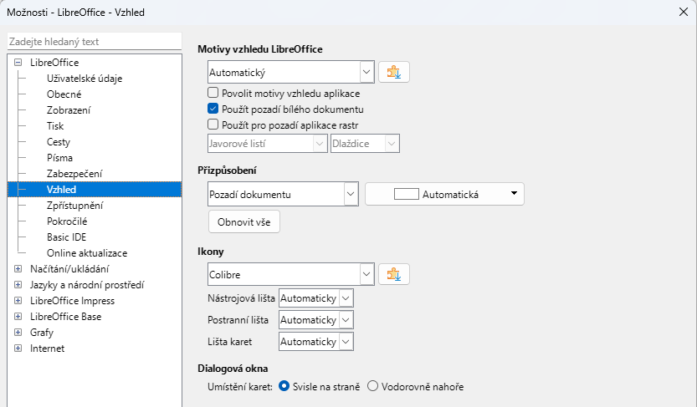The height and width of the screenshot is (407, 697).
Task: Open the Colibre icon theme dropdown
Action: tap(290, 274)
